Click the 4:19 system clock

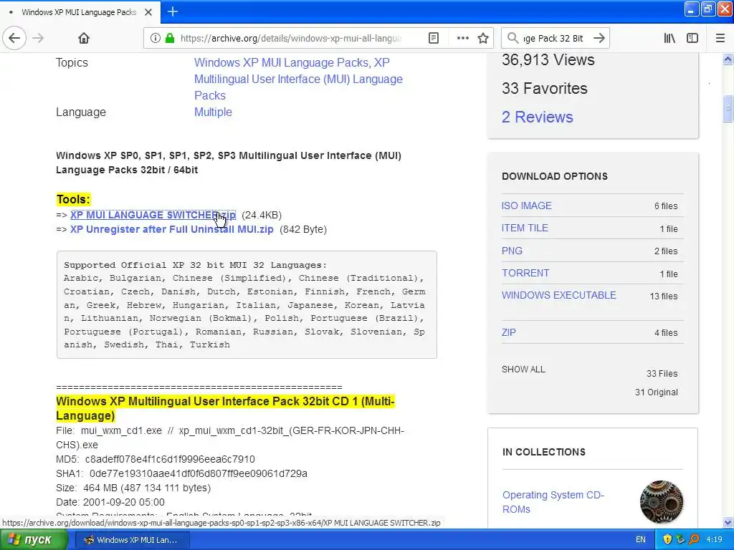tap(714, 540)
